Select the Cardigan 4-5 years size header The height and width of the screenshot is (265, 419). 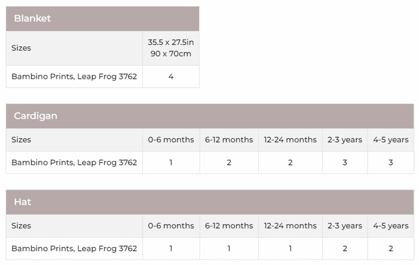391,140
